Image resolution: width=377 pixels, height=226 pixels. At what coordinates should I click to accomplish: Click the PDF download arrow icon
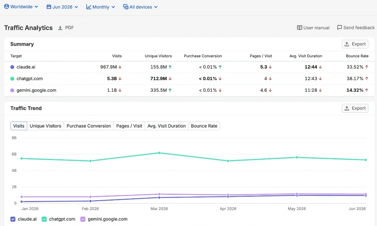60,28
